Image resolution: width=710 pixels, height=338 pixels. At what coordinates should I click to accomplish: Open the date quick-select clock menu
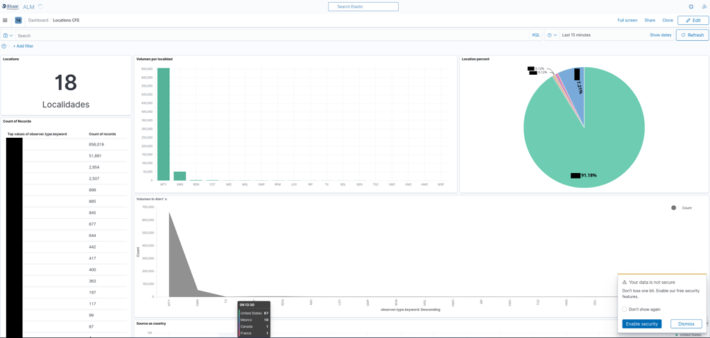[x=551, y=35]
